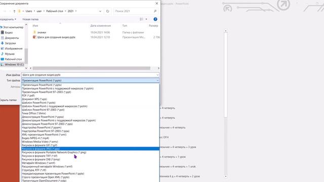
Task: Choose XML-презентация PowerPoint (*.xml)
Action: coord(90,134)
